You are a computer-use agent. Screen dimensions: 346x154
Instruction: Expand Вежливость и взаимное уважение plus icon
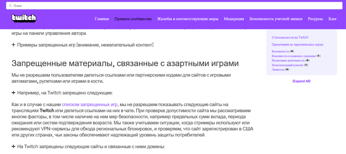pos(318,56)
